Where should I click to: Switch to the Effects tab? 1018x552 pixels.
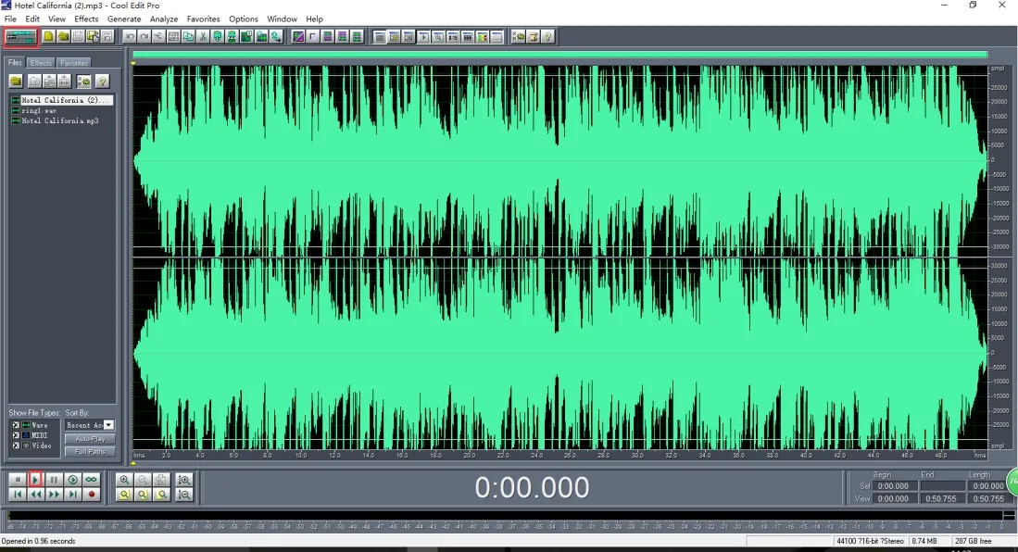[41, 62]
